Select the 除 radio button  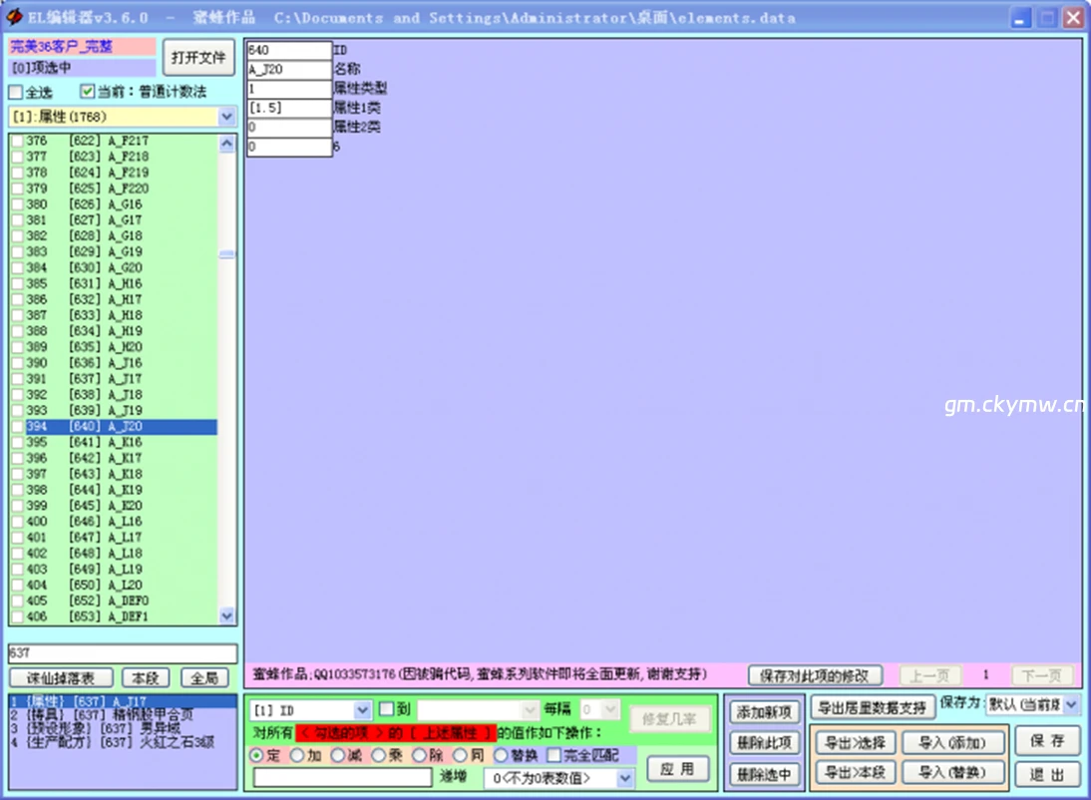click(420, 755)
